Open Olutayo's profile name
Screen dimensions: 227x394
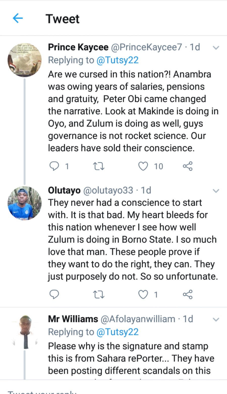click(x=64, y=190)
